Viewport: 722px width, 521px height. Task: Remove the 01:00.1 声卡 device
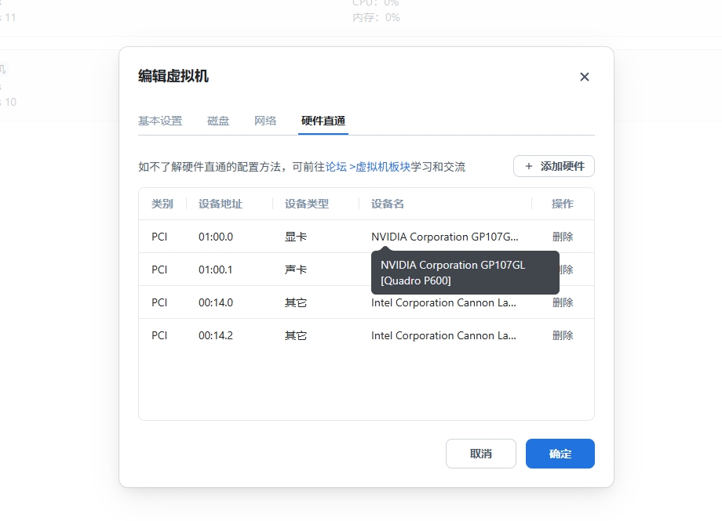click(x=565, y=270)
